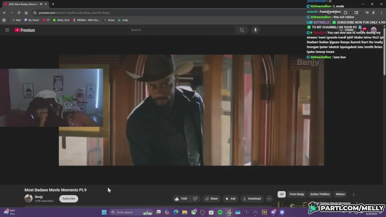The width and height of the screenshot is (386, 217).
Task: Click the youtube.com address bar URL
Action: coord(74,13)
